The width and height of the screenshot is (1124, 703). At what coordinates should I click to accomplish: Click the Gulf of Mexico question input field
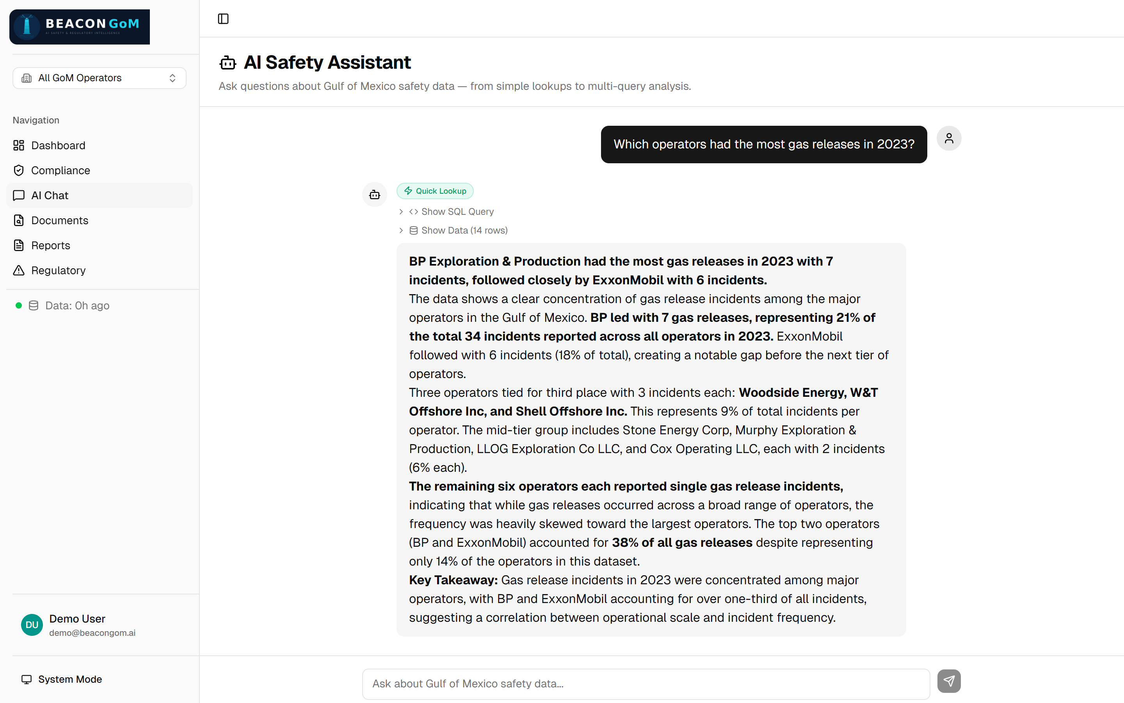point(646,683)
